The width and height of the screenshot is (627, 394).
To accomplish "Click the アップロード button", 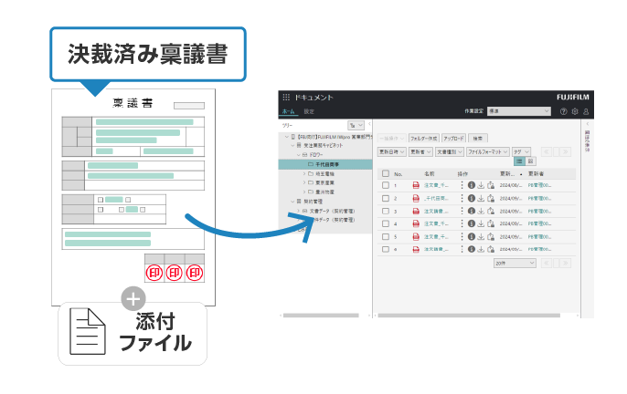I will coord(453,138).
